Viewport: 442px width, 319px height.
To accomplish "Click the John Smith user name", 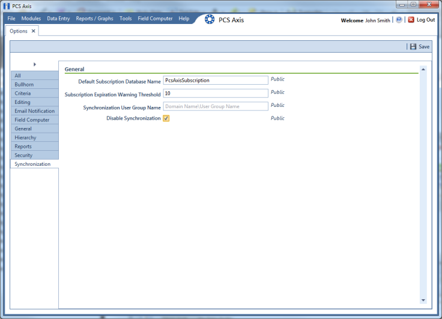I will [x=378, y=20].
